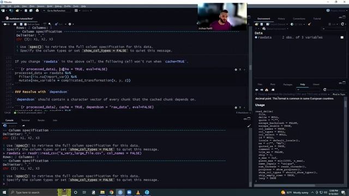The image size is (349, 196).
Task: Click the Open File folder icon
Action: [17, 11]
